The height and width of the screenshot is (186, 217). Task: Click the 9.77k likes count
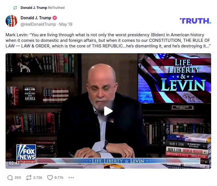point(59,178)
